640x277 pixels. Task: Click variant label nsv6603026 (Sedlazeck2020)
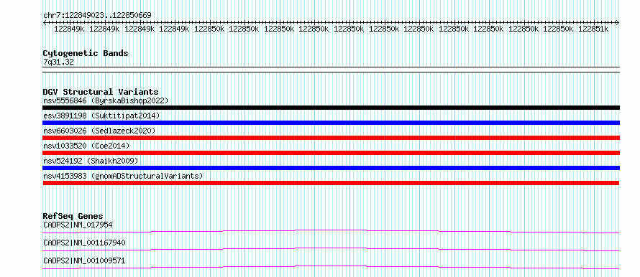tap(99, 131)
